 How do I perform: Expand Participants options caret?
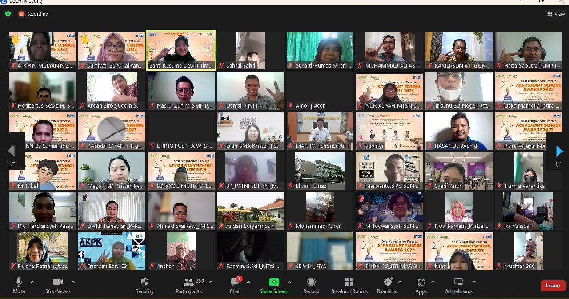click(x=211, y=282)
